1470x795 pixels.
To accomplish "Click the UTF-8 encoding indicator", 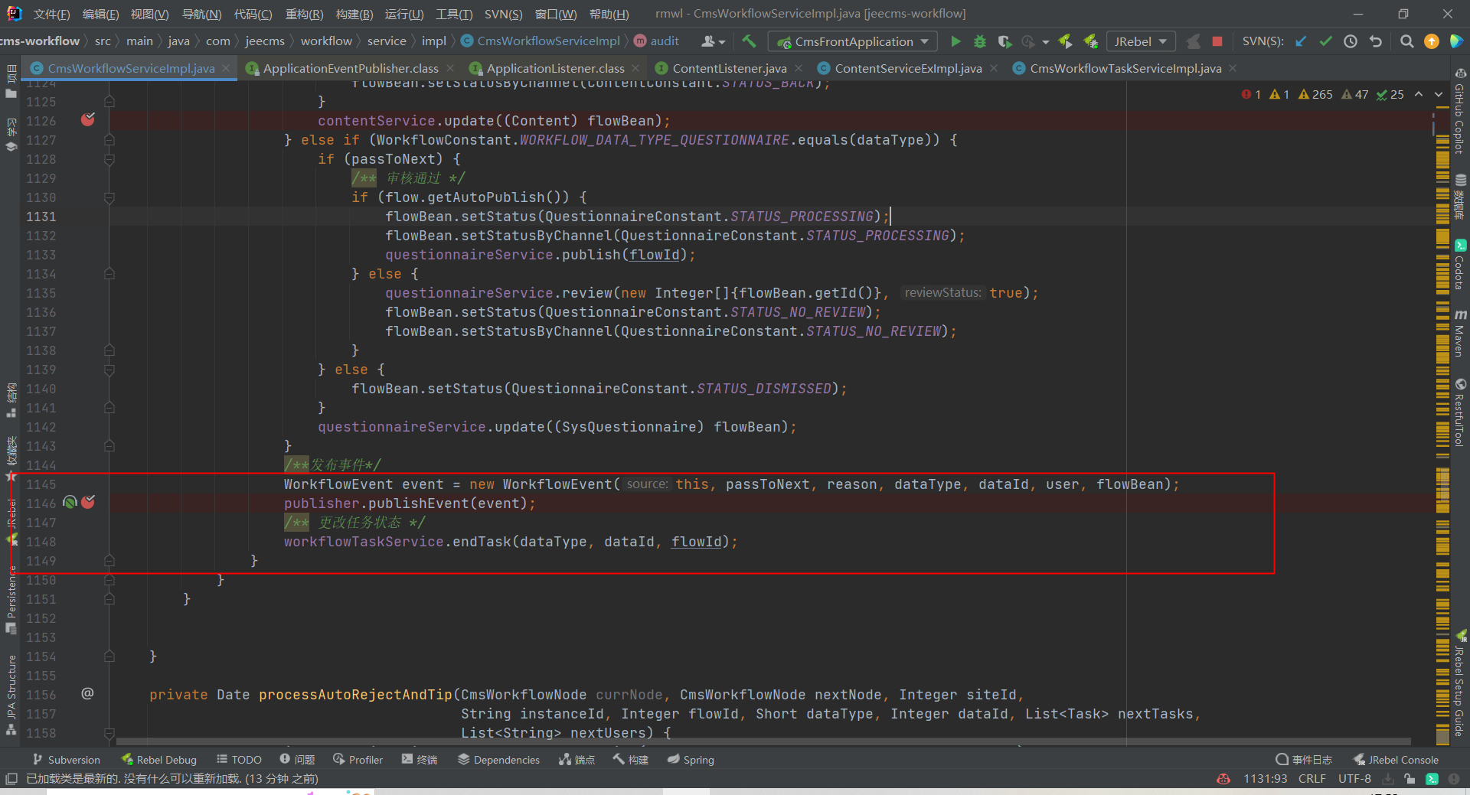I will coord(1354,778).
